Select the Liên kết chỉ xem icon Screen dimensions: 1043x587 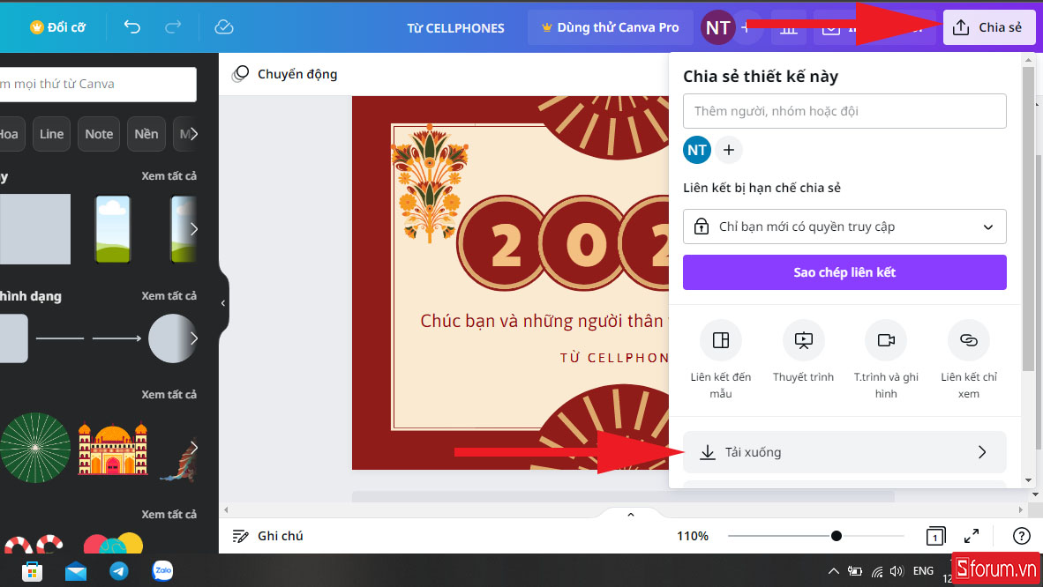point(967,339)
